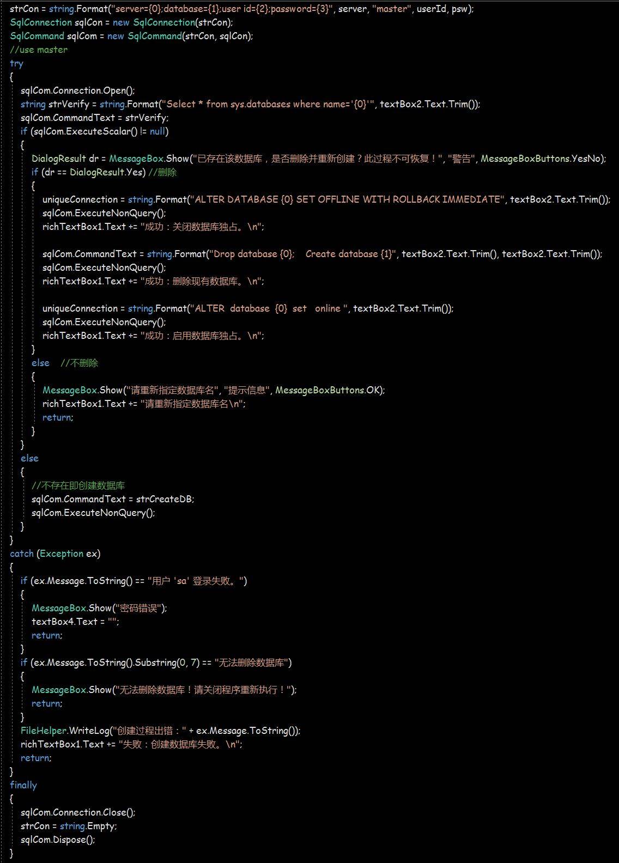Click the sqlCom.Dispose() call
The image size is (619, 863).
coord(58,840)
